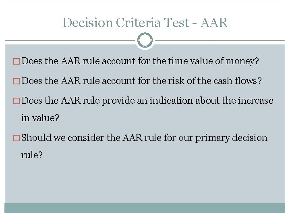The image size is (290, 218).
Task: Click the lone word 'rule?' on the final line
Action: coord(32,155)
